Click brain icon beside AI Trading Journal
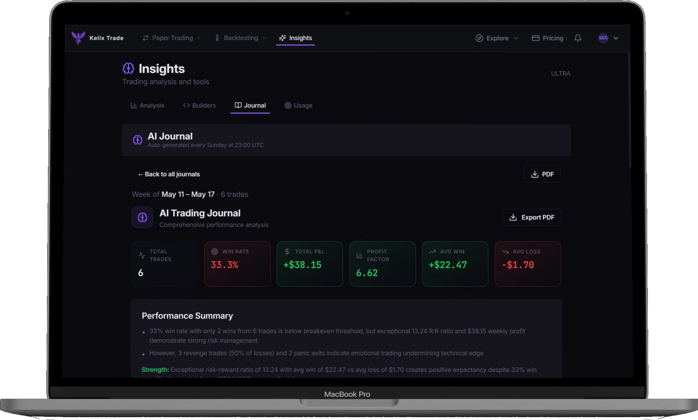Viewport: 698px width, 420px height. 142,217
